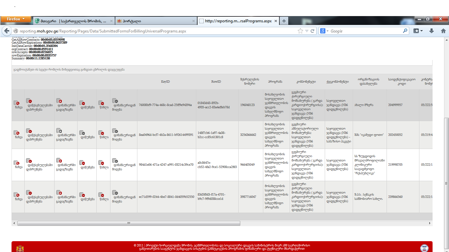
Task: Go back to the previous page
Action: click(x=7, y=31)
